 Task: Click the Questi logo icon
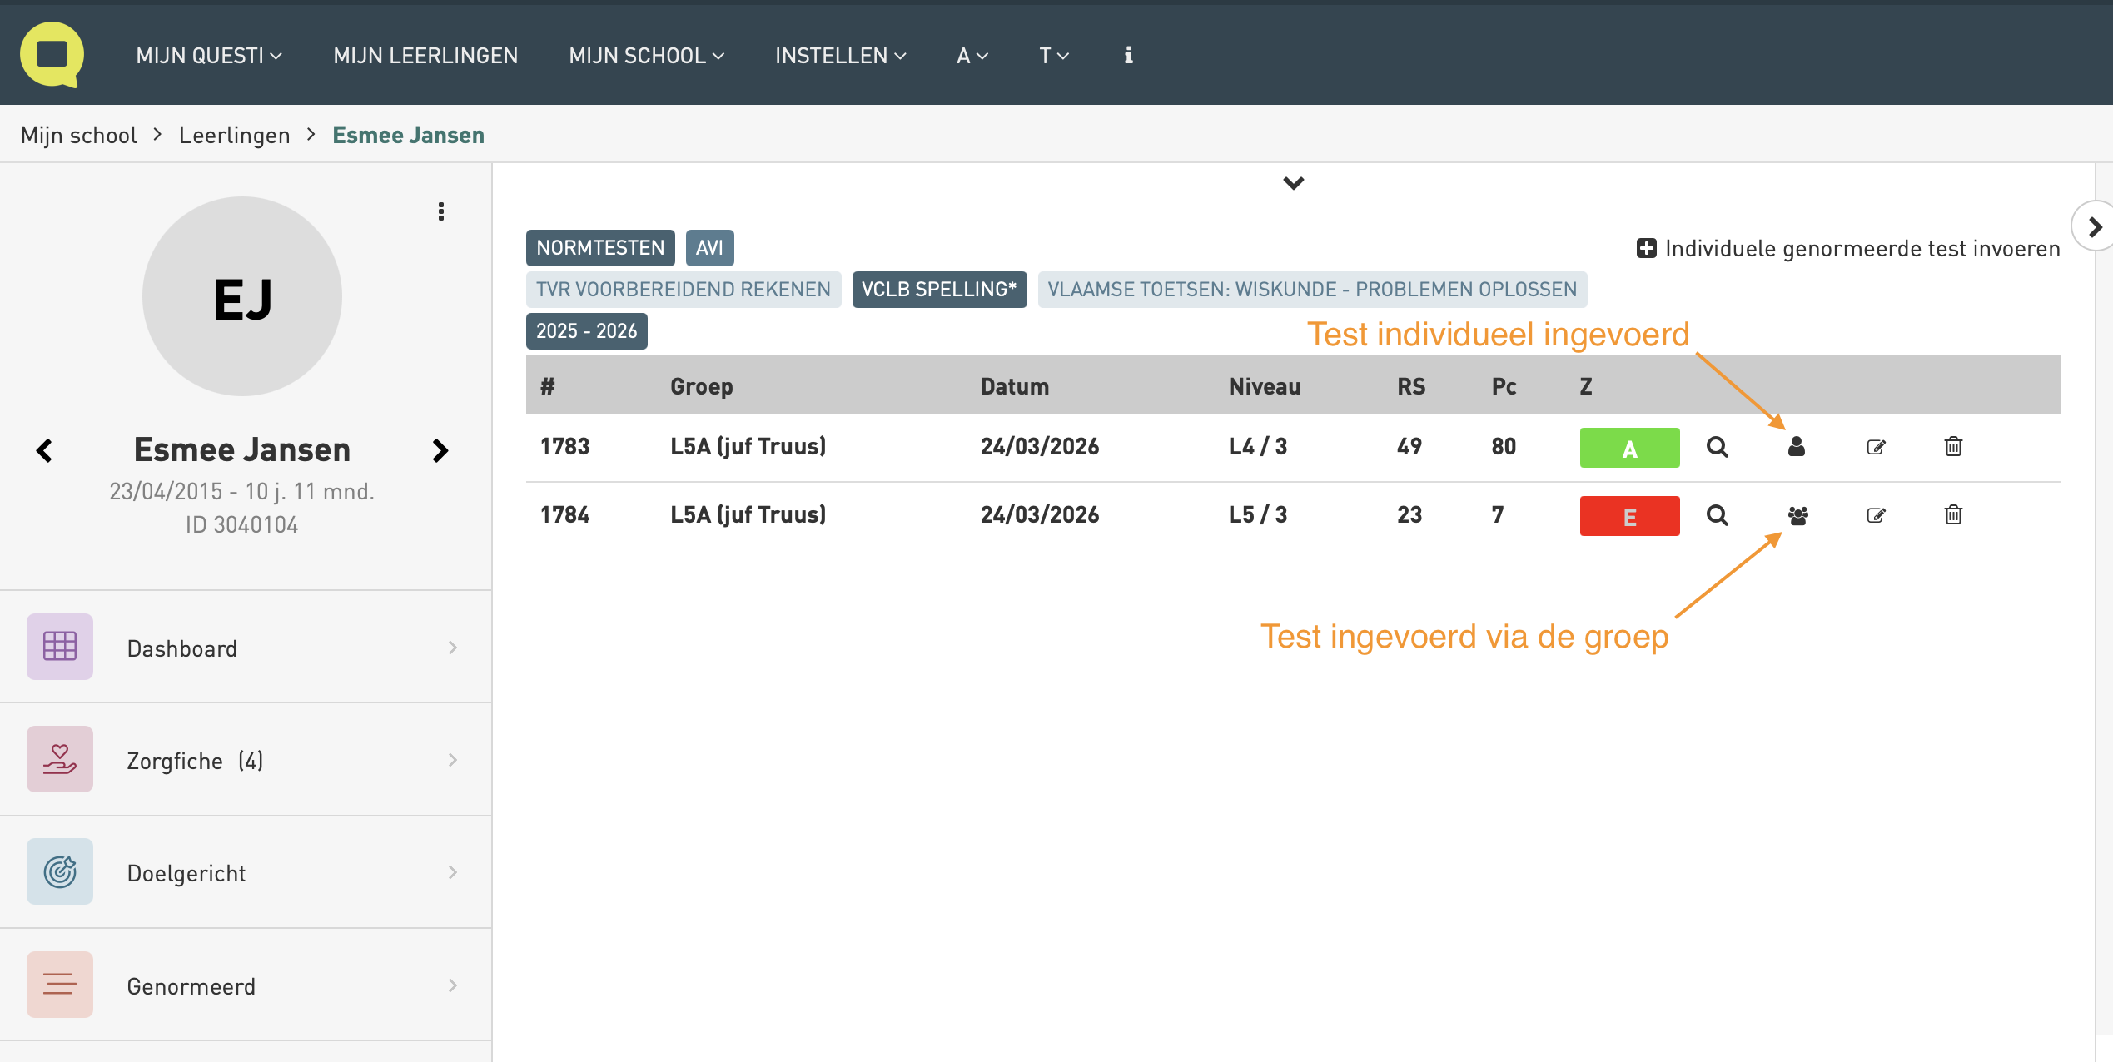coord(52,55)
